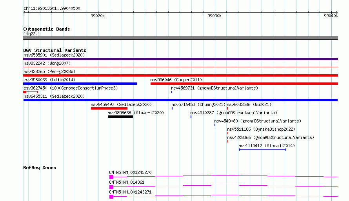Select the magenta exon of CNTN5|NM_014361

[111, 187]
